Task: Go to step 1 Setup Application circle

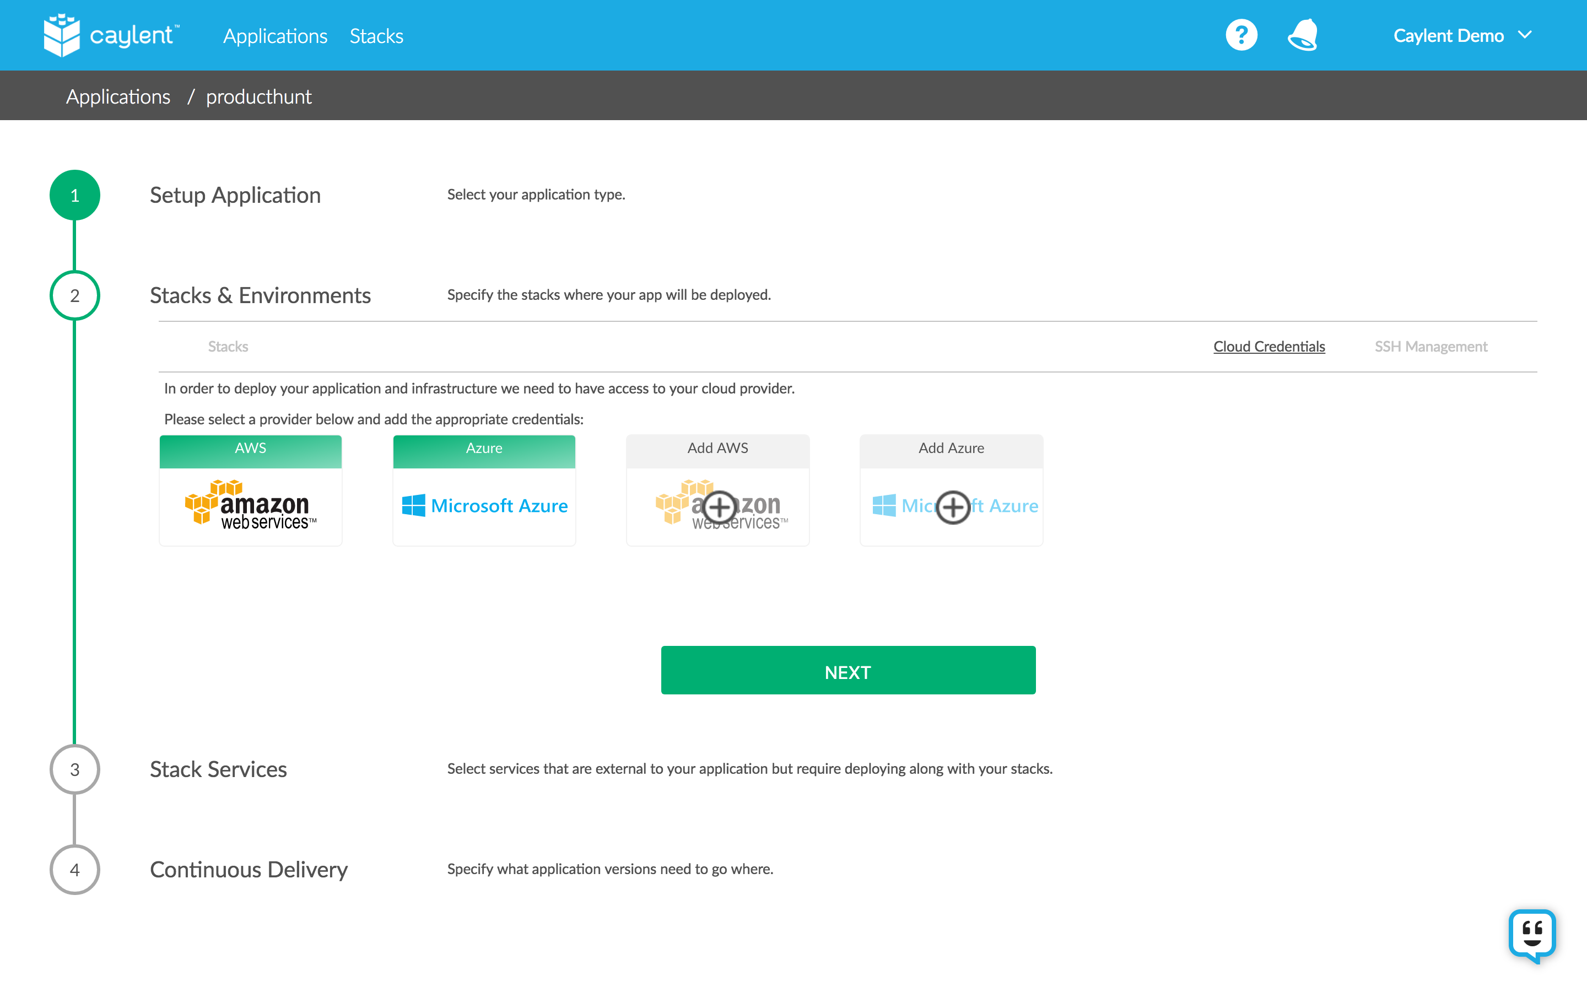Action: [x=75, y=196]
